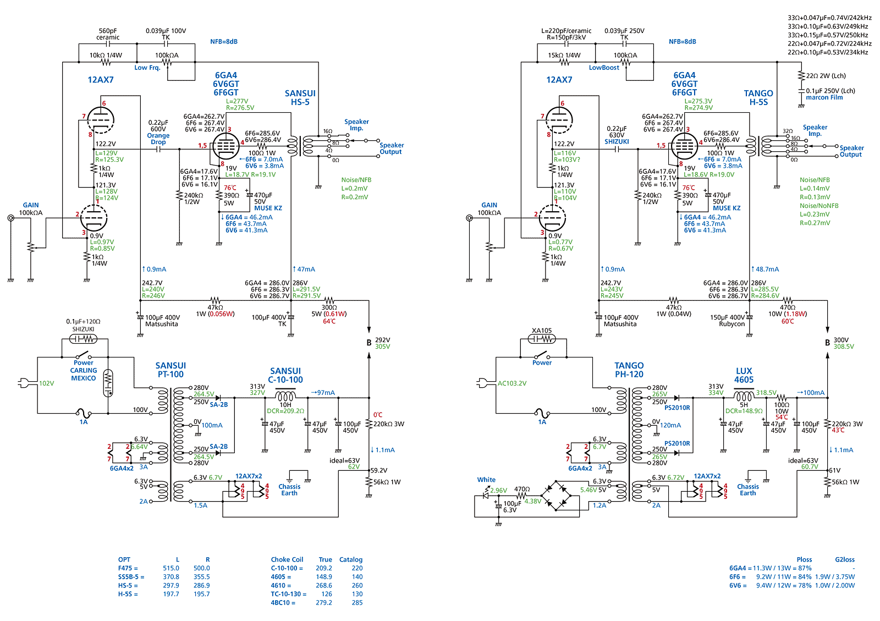The height and width of the screenshot is (621, 880).
Task: Click the '1.0W / 2.00W' G2loss value
Action: pos(835,586)
